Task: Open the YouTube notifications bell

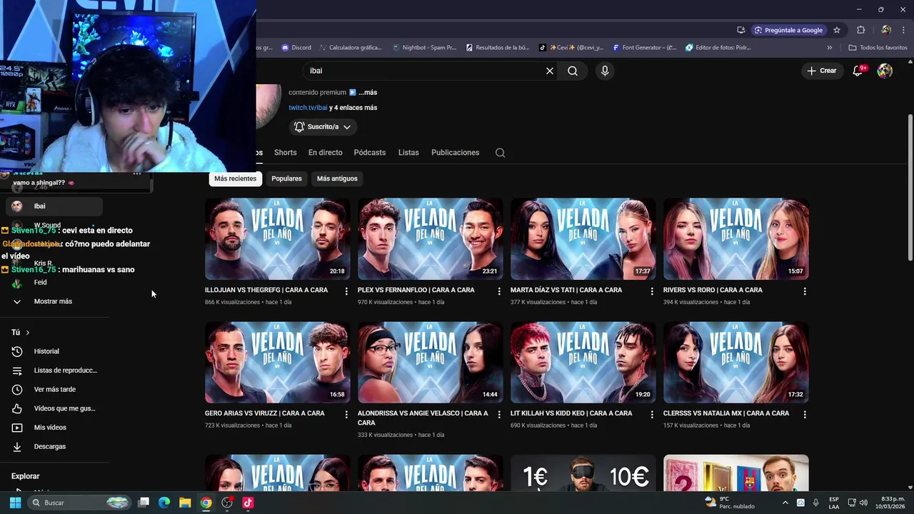Action: pos(858,71)
